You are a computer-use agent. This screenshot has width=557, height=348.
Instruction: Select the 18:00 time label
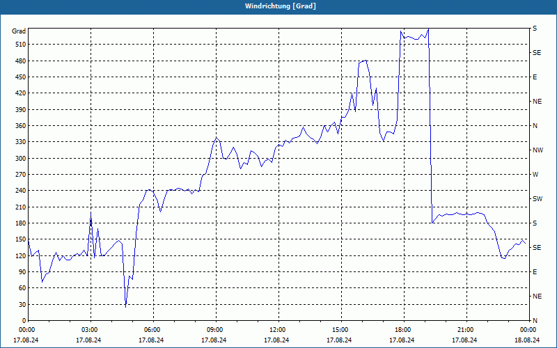coord(405,330)
